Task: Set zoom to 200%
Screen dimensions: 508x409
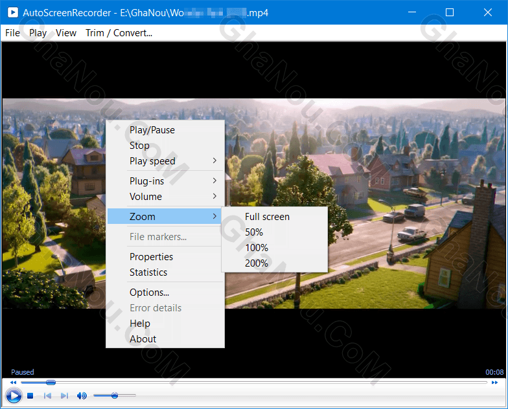Action: point(275,263)
